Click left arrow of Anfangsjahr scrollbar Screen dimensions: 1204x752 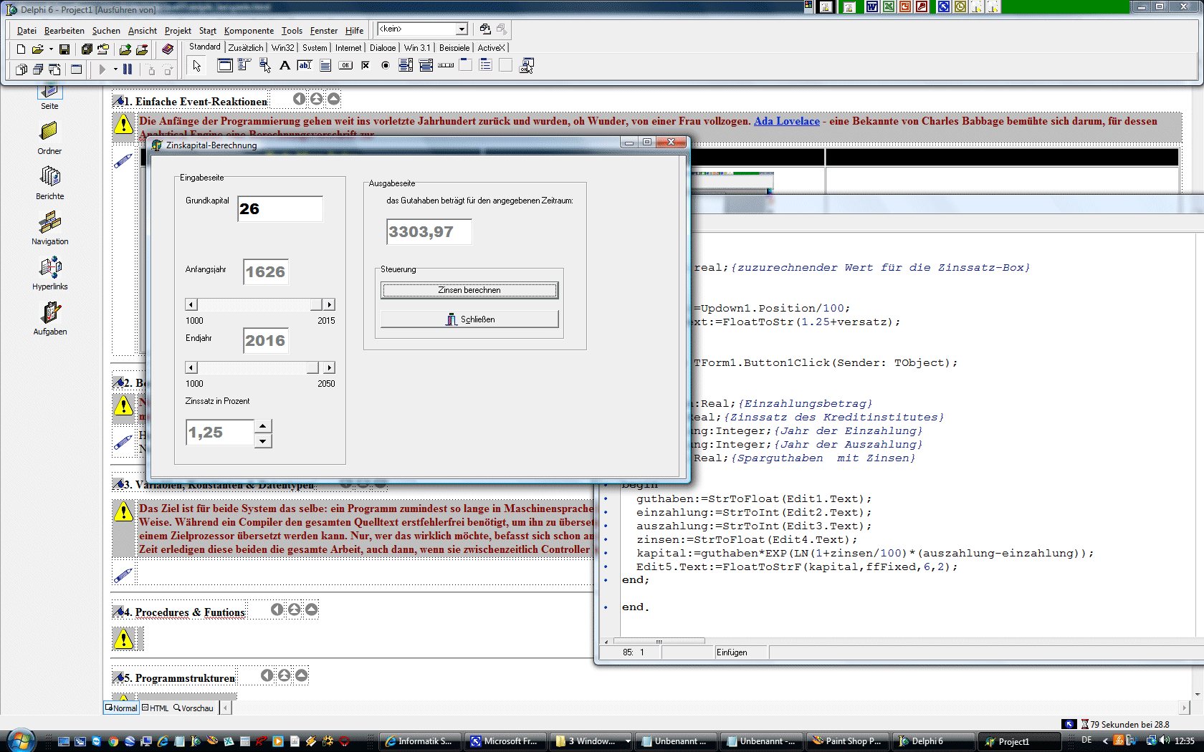[x=191, y=304]
